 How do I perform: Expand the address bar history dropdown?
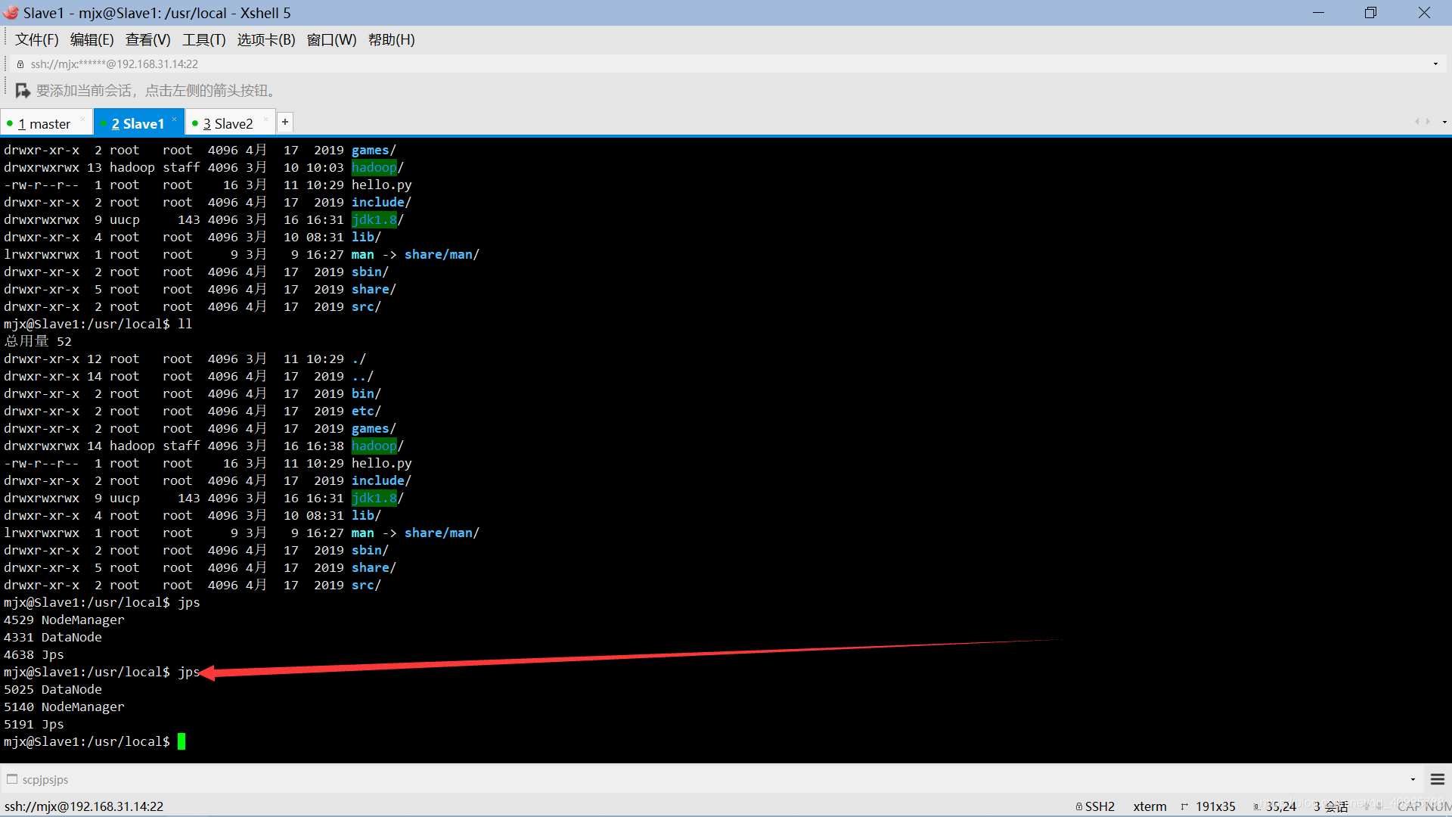click(x=1435, y=64)
